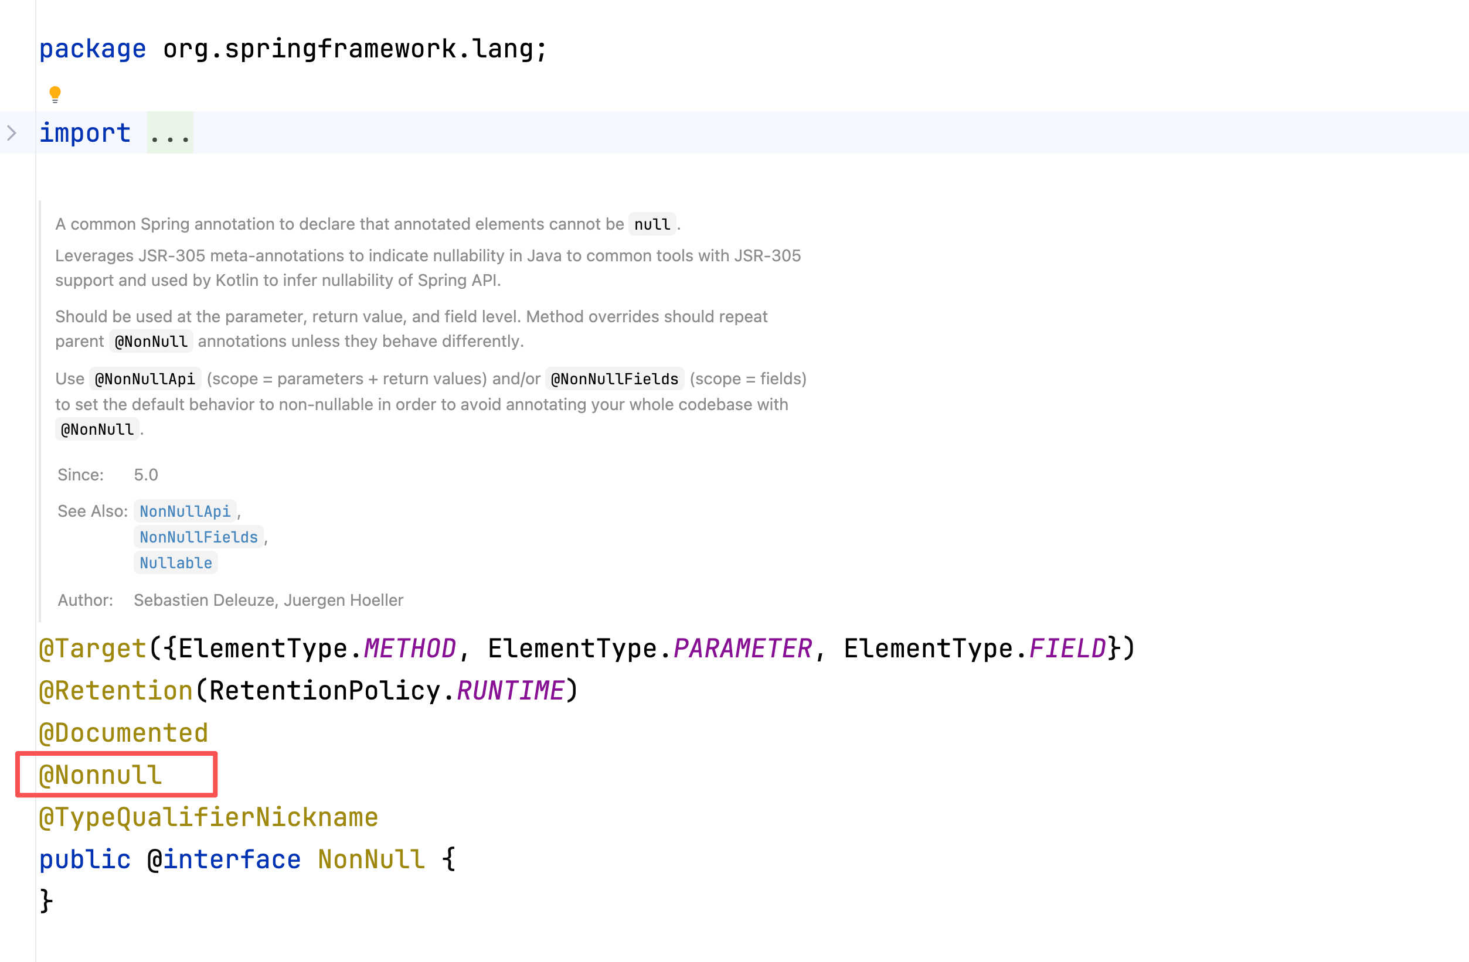Click the @interface keyword
Image resolution: width=1469 pixels, height=962 pixels.
pos(224,859)
